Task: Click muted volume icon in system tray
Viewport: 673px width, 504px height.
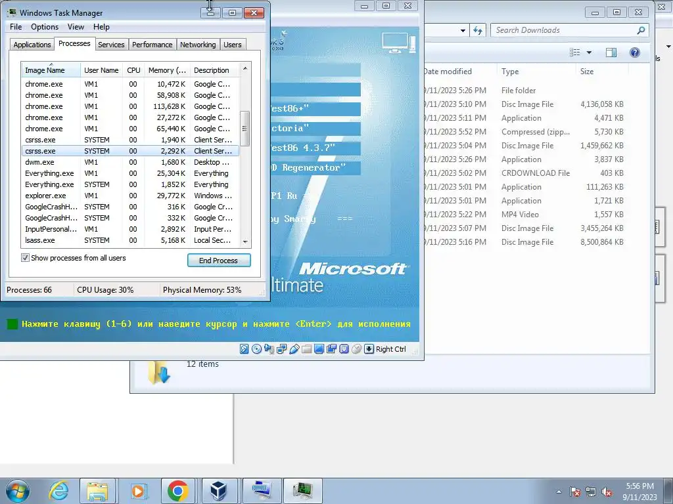Action: point(607,492)
